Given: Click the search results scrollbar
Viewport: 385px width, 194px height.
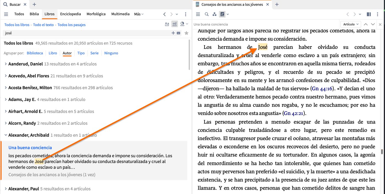Looking at the screenshot, I should click(189, 55).
